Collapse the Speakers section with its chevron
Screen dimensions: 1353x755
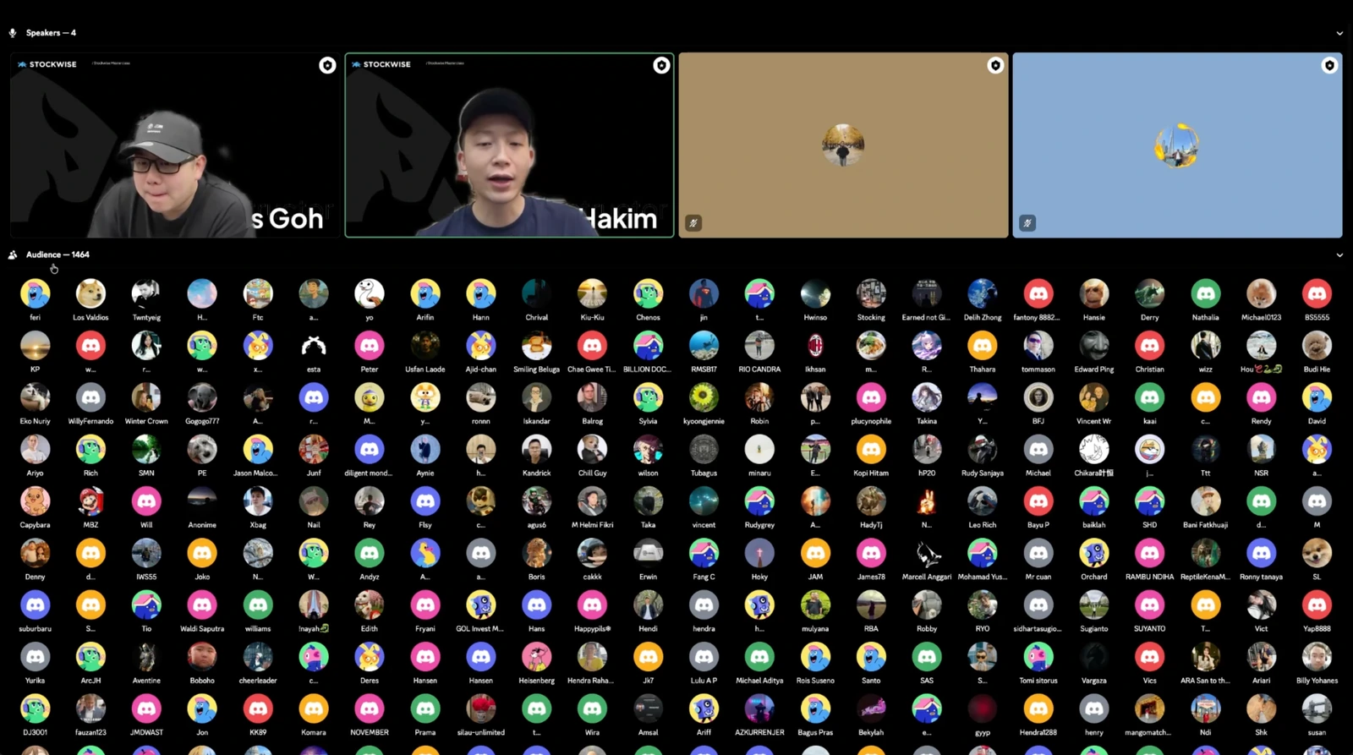[x=1339, y=34]
